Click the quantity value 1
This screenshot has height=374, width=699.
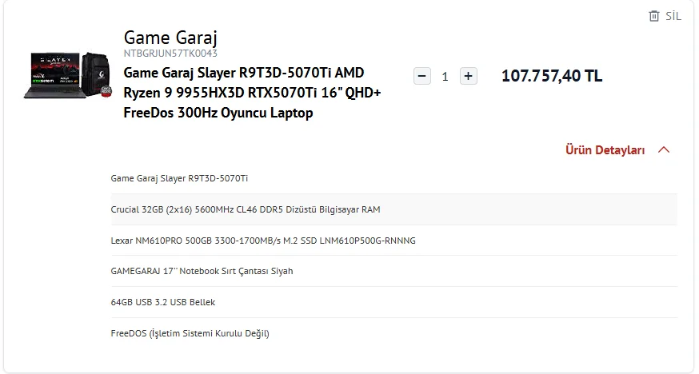[445, 77]
